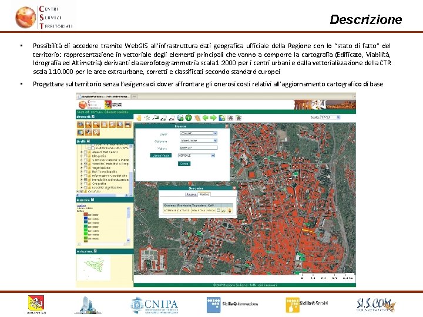Click orange bell icon in ACIREALE result row

point(230,210)
